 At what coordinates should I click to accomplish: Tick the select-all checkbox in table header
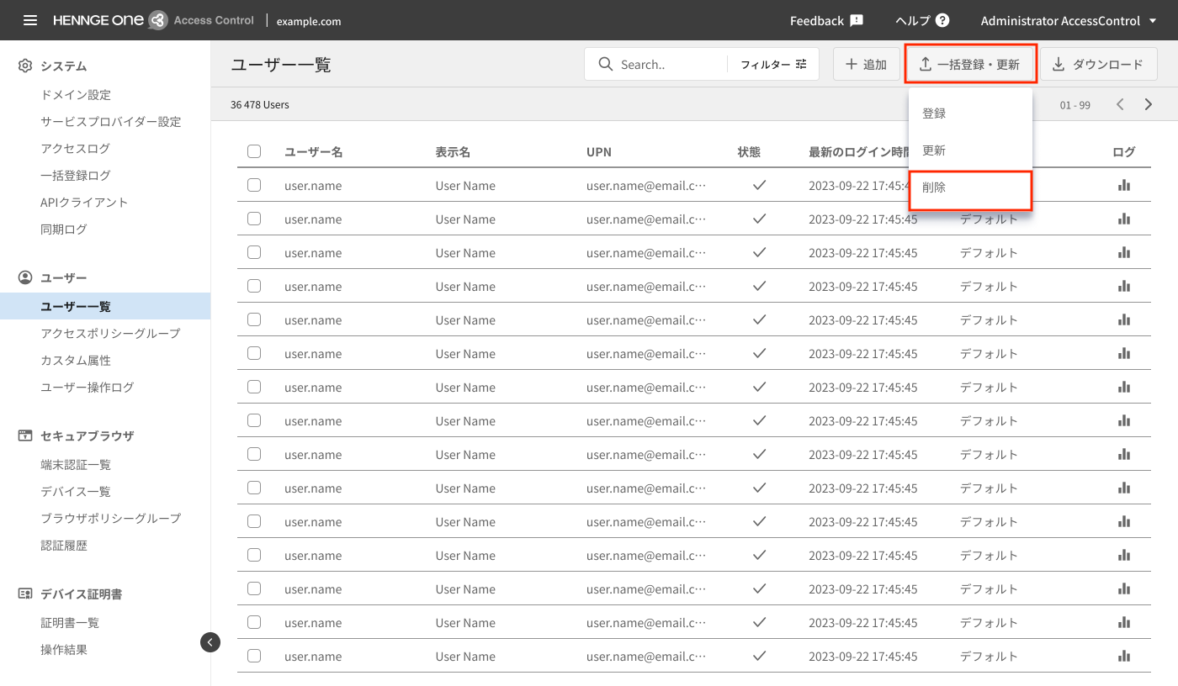(x=254, y=152)
